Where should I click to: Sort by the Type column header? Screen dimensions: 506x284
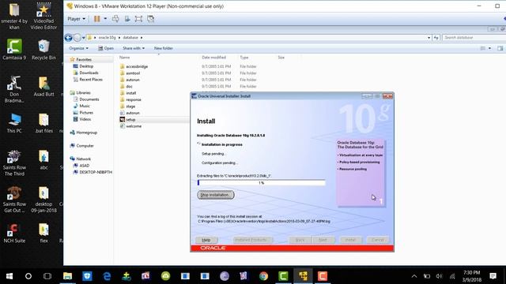(244, 58)
